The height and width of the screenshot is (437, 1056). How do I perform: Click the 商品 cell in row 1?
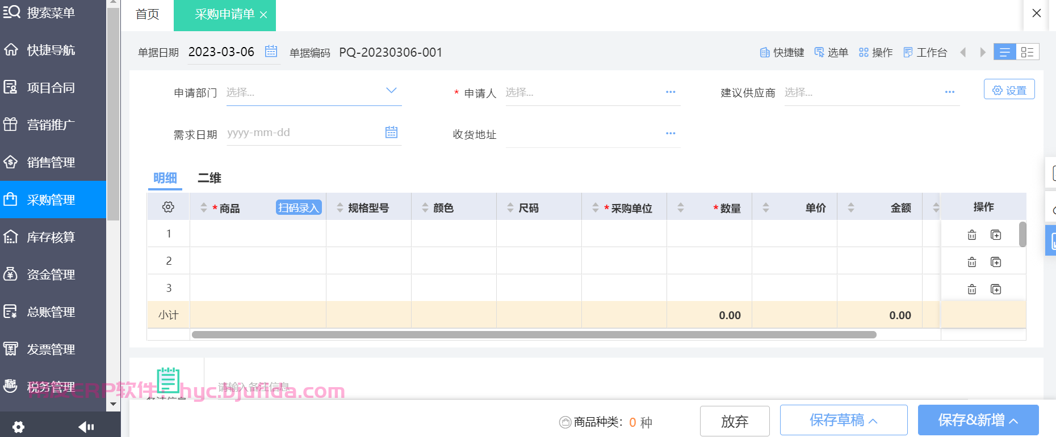click(x=258, y=234)
